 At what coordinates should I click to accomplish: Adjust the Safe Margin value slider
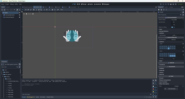[x=177, y=35]
